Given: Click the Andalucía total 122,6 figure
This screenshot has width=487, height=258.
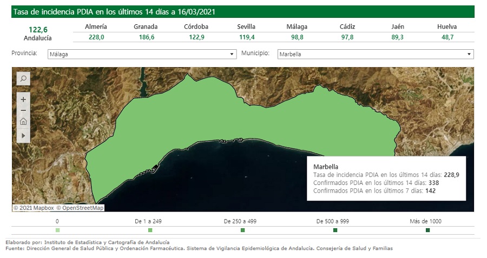Looking at the screenshot, I should (x=38, y=30).
